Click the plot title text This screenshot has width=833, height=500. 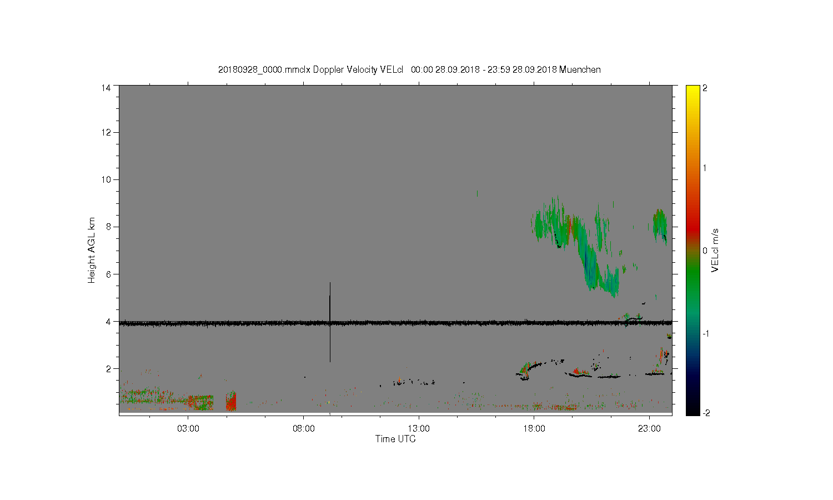pos(409,69)
